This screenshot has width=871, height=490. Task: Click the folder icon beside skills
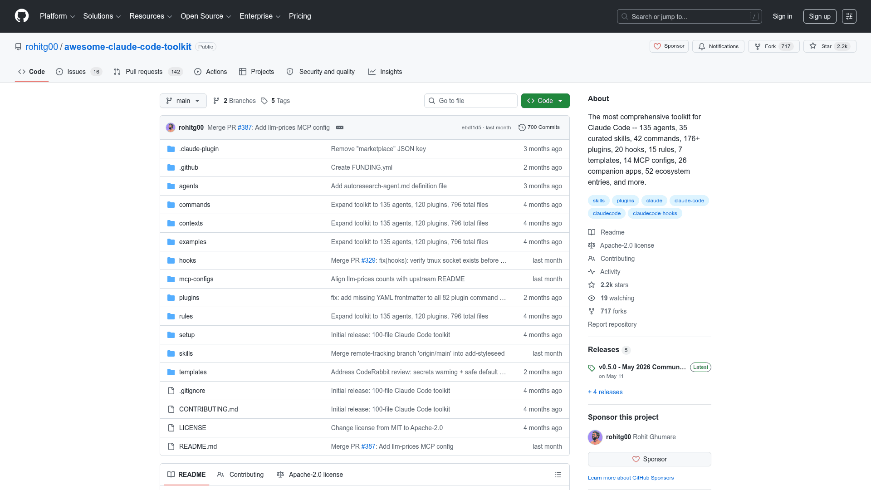[x=171, y=353]
